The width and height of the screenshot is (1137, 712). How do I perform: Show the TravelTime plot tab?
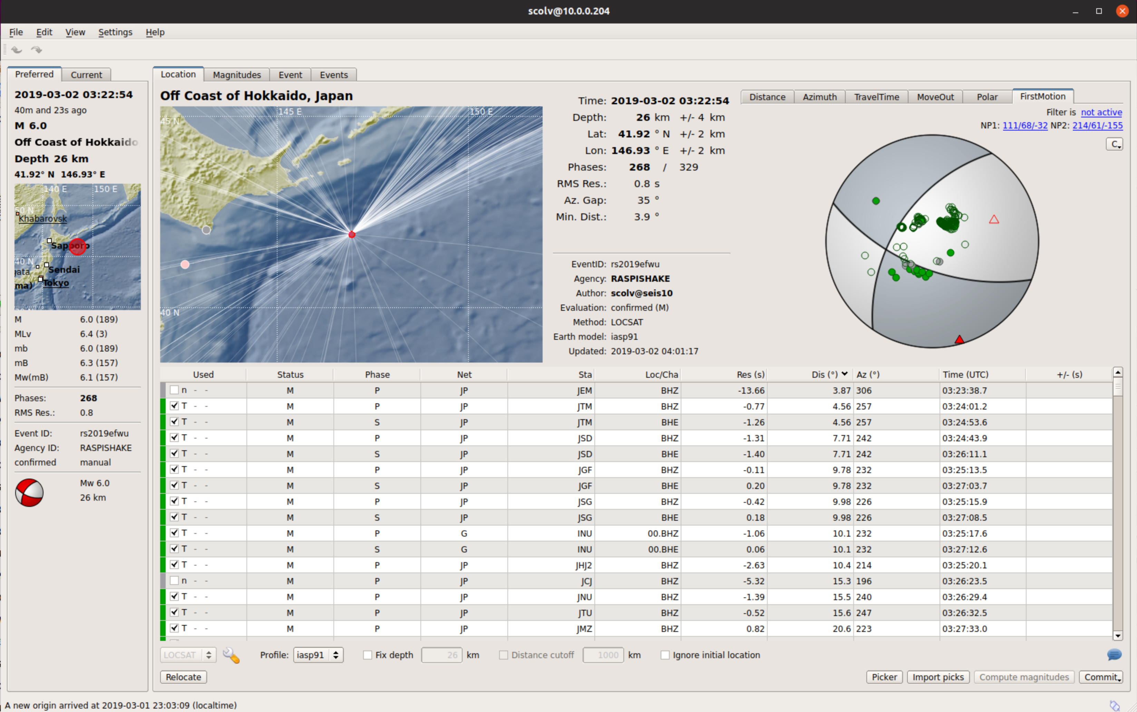point(876,97)
